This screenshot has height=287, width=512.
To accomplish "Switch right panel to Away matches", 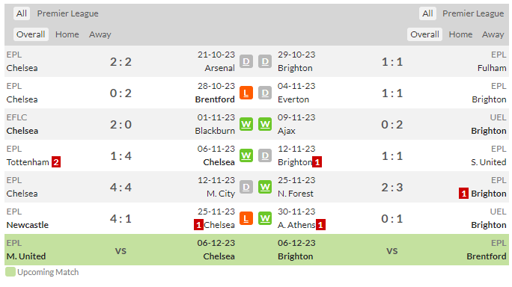I will pyautogui.click(x=493, y=34).
